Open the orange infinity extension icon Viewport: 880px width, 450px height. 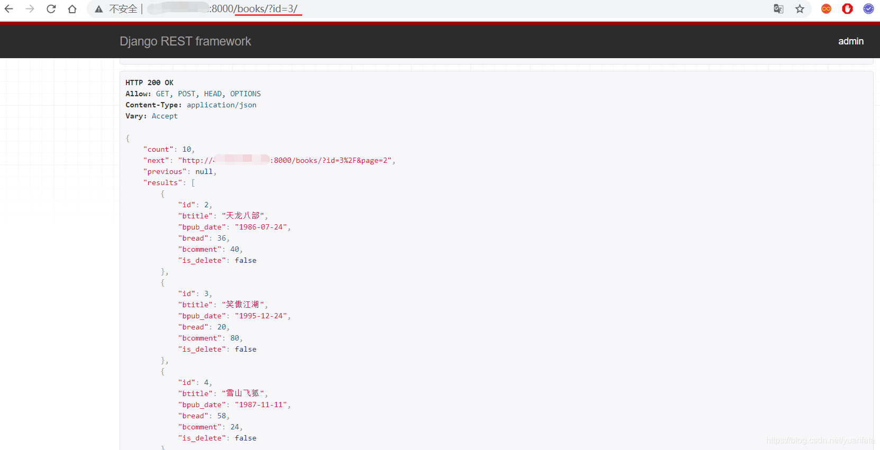[826, 9]
